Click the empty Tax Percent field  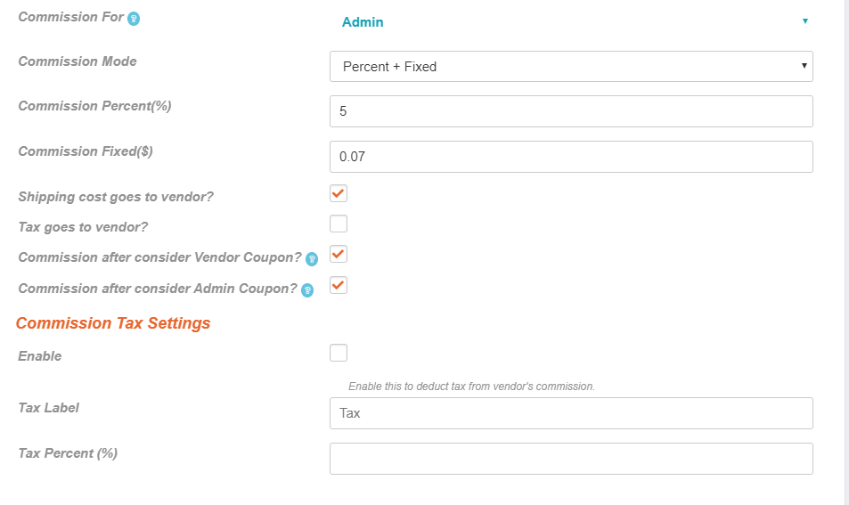(571, 459)
